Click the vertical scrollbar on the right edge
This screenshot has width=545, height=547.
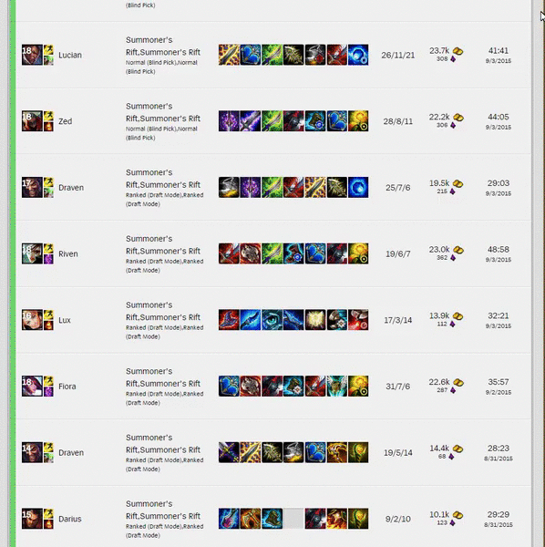538,273
